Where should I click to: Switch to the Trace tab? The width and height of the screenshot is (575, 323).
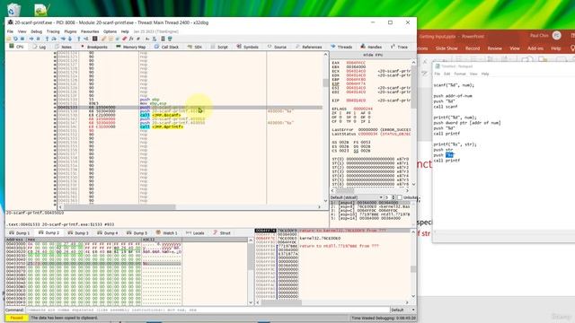399,47
